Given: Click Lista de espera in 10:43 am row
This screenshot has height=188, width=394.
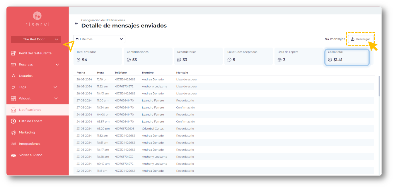Looking at the screenshot, I should (x=186, y=94).
